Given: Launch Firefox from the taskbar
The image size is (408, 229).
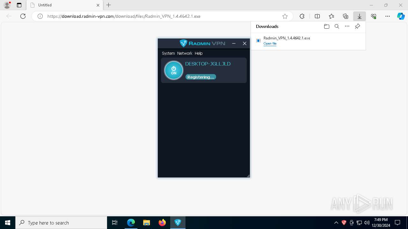Looking at the screenshot, I should (162, 223).
